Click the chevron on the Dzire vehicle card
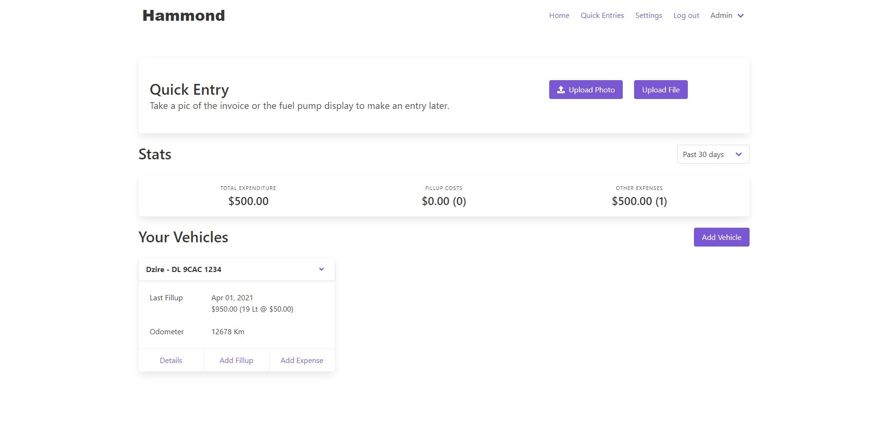Viewport: 891px width, 437px height. coord(322,269)
